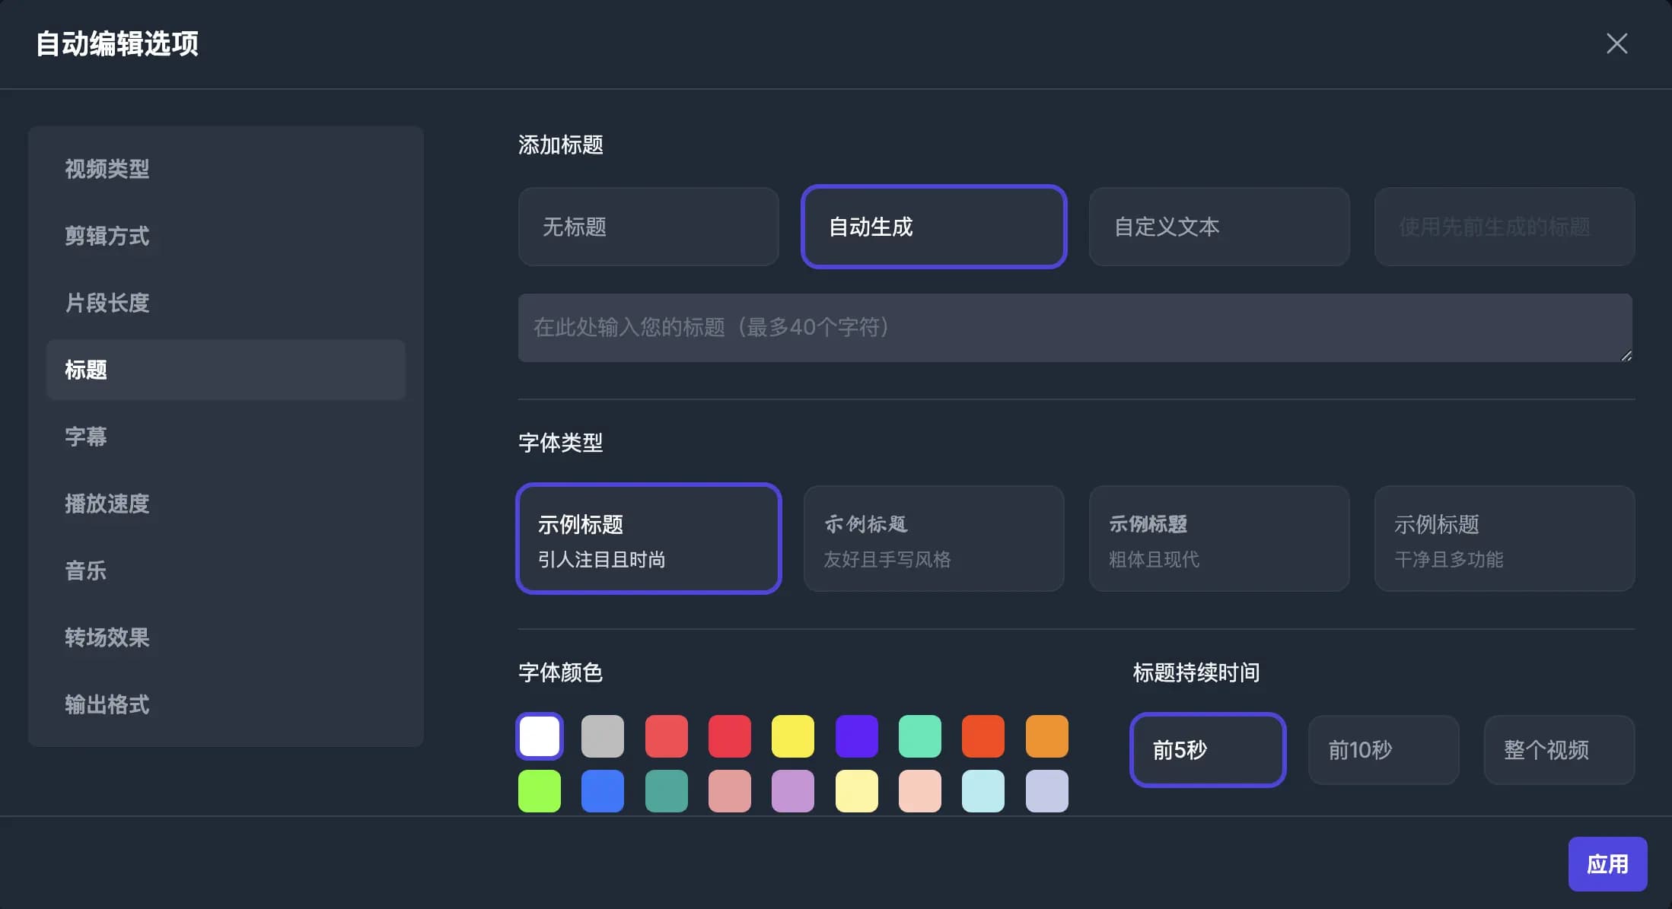The width and height of the screenshot is (1672, 909).
Task: Open the 音乐 settings
Action: [86, 571]
